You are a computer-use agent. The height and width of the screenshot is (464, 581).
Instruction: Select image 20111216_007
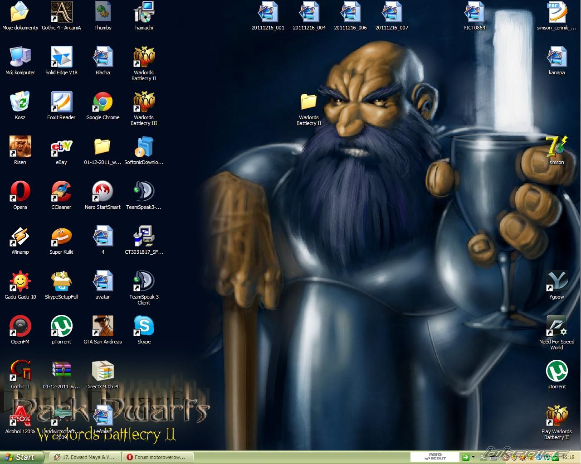392,12
